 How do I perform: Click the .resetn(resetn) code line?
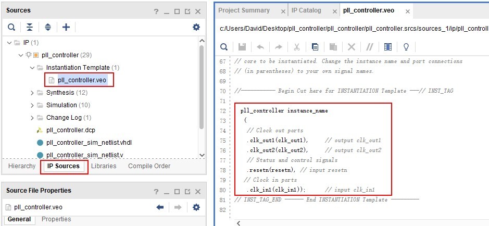click(x=271, y=170)
